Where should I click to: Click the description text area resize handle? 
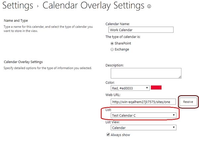[180, 77]
